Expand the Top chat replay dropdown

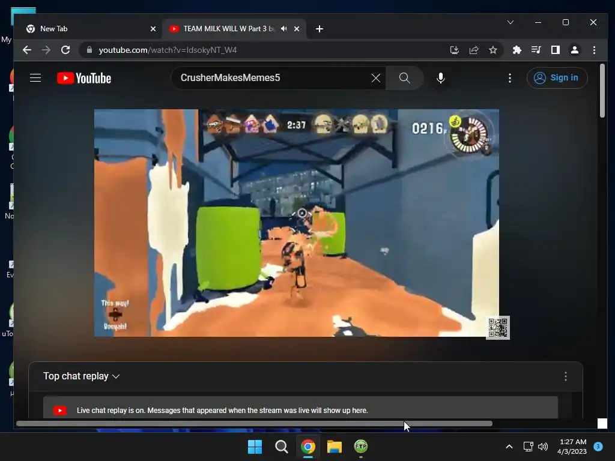[x=81, y=376]
